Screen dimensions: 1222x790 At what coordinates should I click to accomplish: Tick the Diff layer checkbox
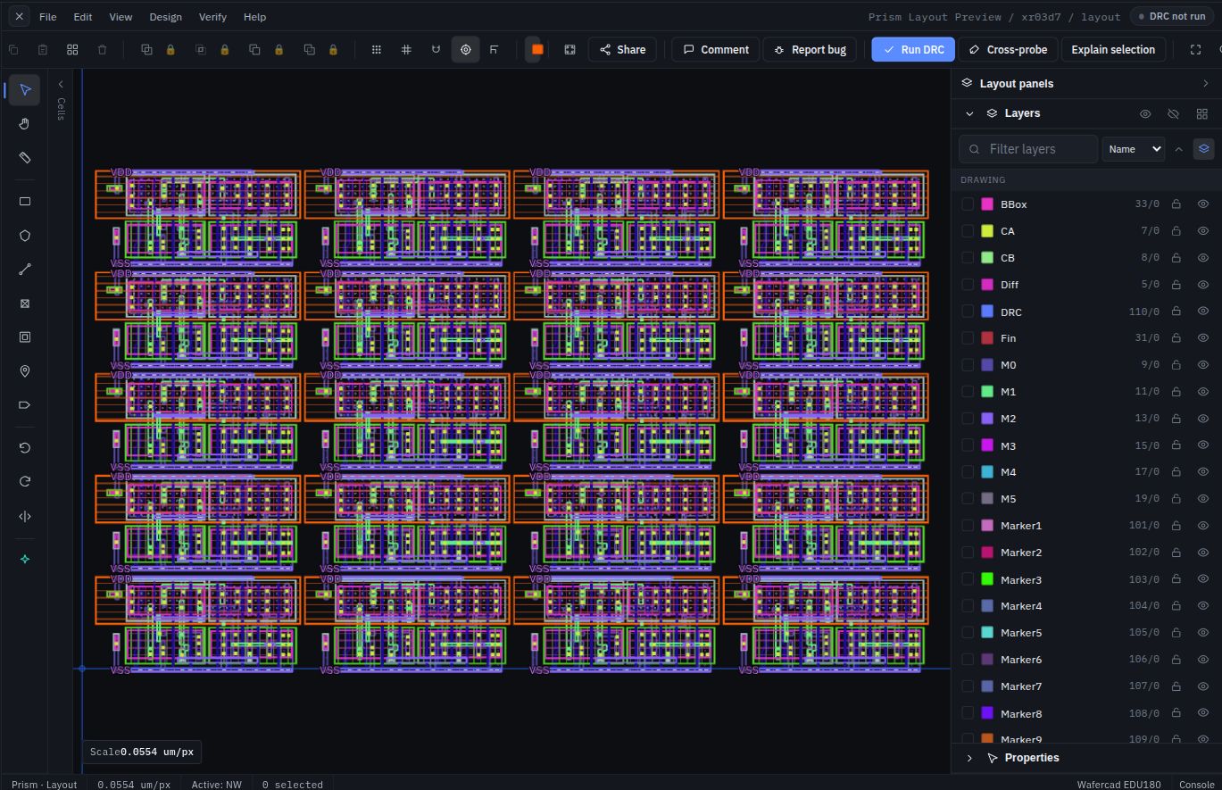(968, 285)
